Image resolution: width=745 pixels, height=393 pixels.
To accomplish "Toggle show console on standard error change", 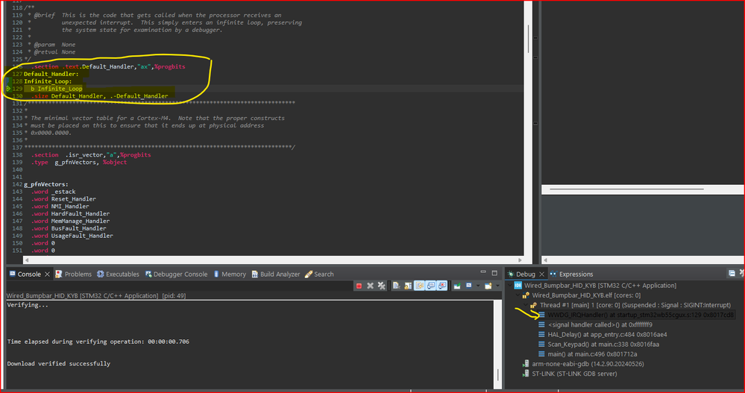I will 442,286.
